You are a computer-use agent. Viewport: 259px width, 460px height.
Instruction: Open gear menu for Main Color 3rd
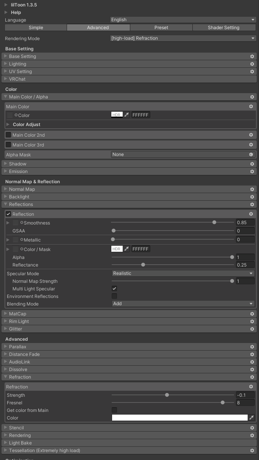click(x=251, y=145)
